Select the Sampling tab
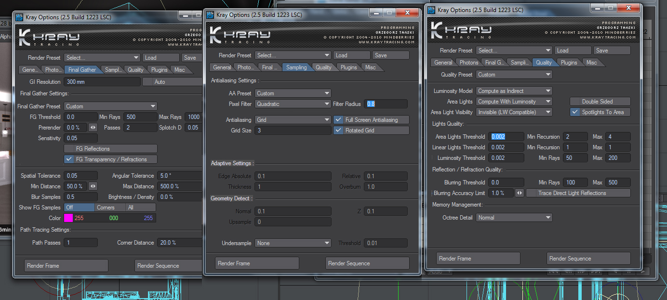Image resolution: width=667 pixels, height=300 pixels. [296, 67]
